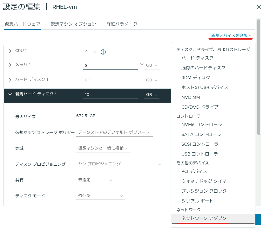The width and height of the screenshot is (263, 230).
Task: Open the ディスク モード dropdown
Action: click(100, 196)
